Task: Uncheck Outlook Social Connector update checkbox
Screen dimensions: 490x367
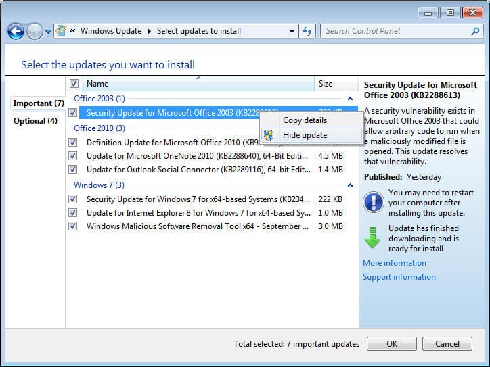Action: [73, 170]
